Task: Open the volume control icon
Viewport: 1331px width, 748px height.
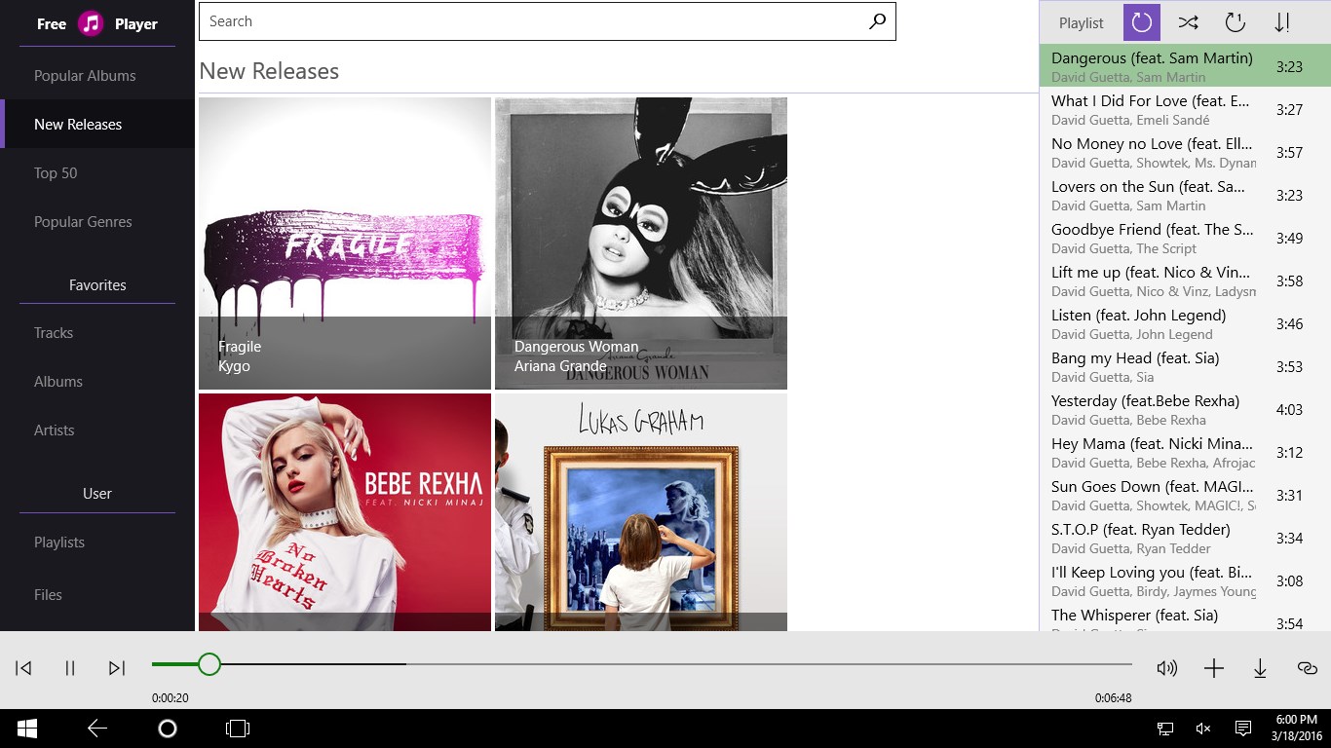Action: (x=1166, y=668)
